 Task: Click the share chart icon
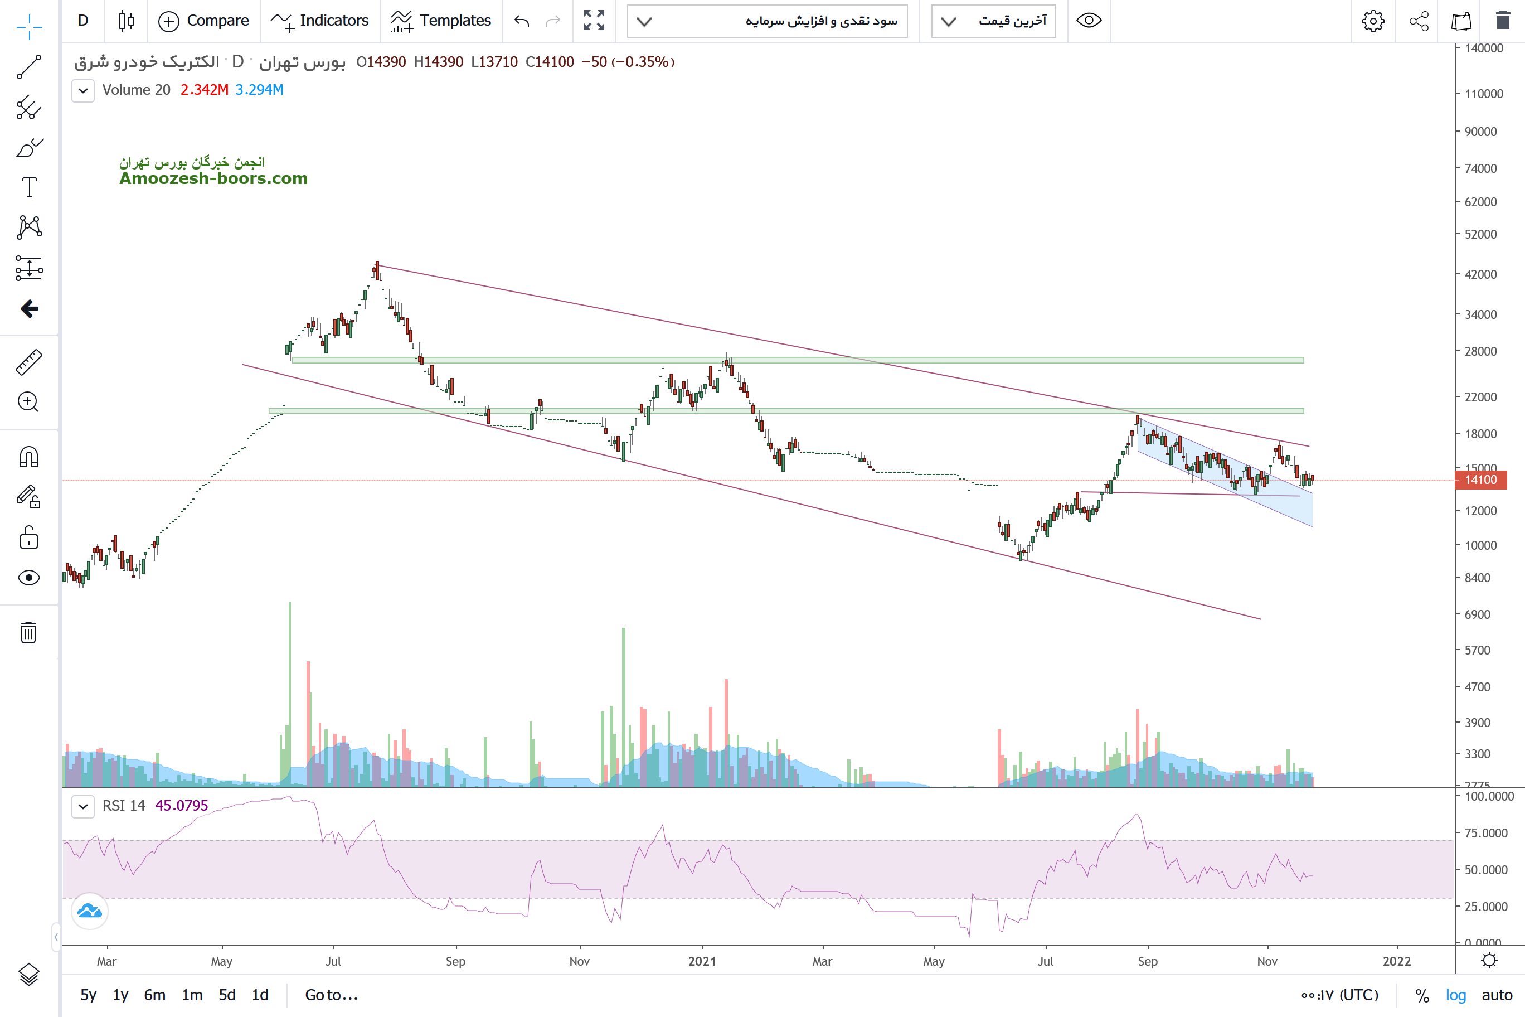click(1419, 21)
